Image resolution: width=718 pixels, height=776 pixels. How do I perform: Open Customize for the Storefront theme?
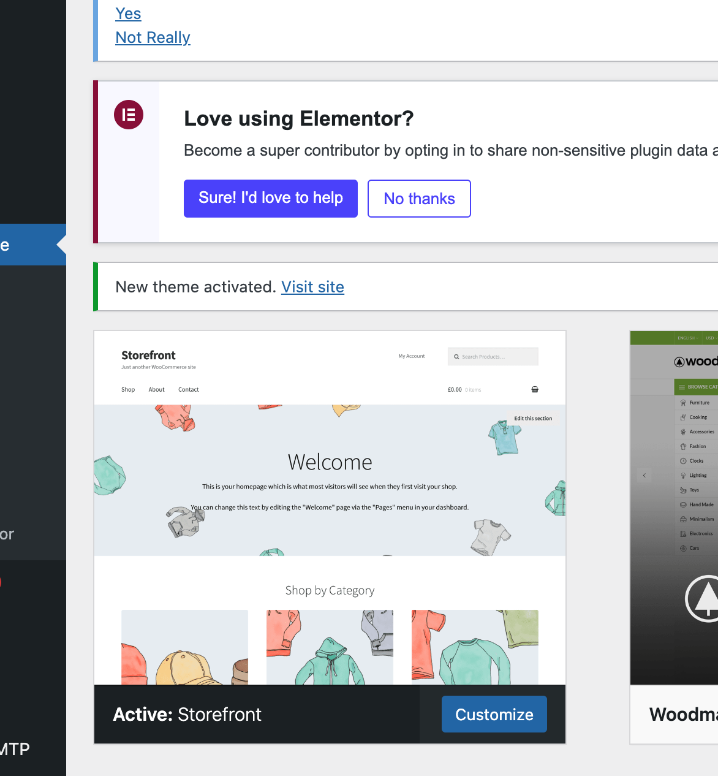point(494,714)
